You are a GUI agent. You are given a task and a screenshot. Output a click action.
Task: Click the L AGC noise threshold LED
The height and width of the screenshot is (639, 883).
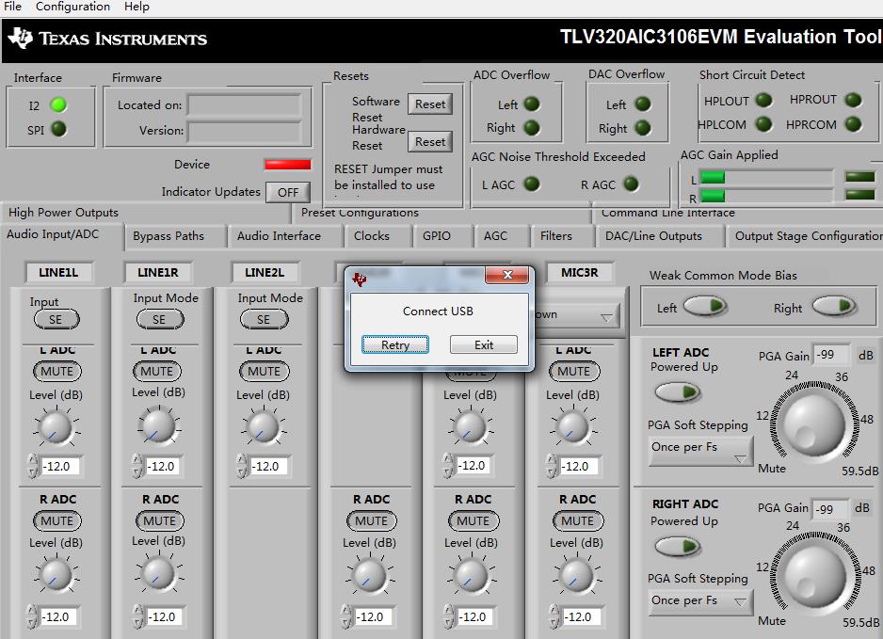click(x=532, y=184)
